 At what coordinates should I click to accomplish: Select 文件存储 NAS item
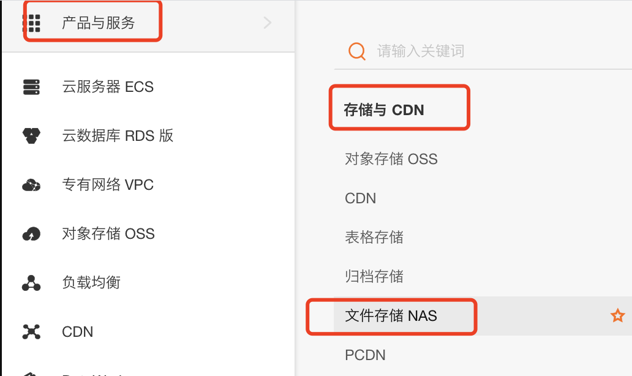391,316
